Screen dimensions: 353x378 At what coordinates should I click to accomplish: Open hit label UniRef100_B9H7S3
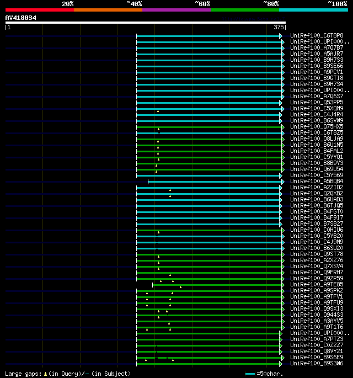click(x=317, y=60)
